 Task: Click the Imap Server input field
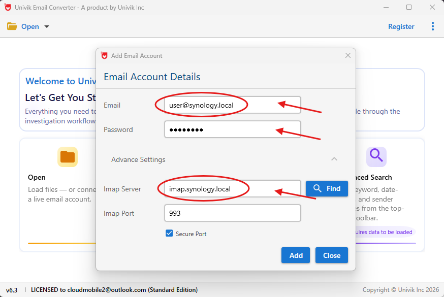click(233, 189)
